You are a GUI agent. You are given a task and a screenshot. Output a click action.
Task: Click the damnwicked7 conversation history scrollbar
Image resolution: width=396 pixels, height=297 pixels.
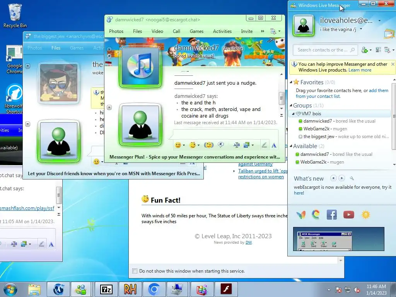point(282,98)
